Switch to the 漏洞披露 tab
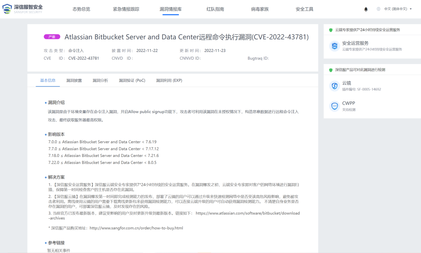 74,80
